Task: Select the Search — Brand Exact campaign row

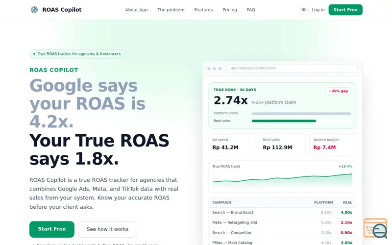Action: [282, 213]
